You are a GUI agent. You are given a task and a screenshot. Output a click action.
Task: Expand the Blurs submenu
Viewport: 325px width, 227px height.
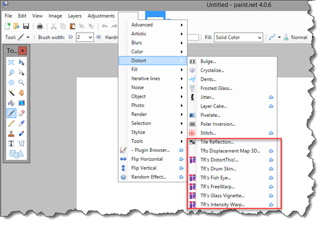click(x=153, y=42)
